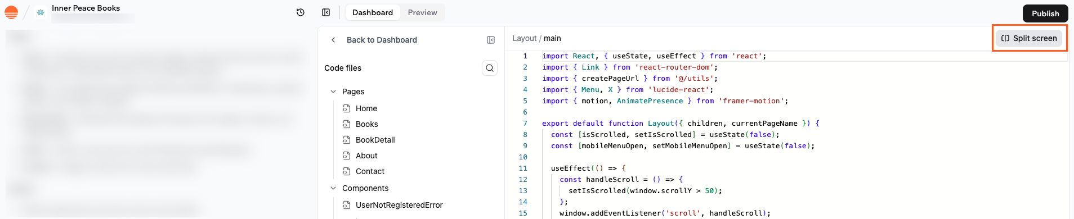Select the Pages folder label
This screenshot has width=1074, height=219.
pyautogui.click(x=353, y=92)
